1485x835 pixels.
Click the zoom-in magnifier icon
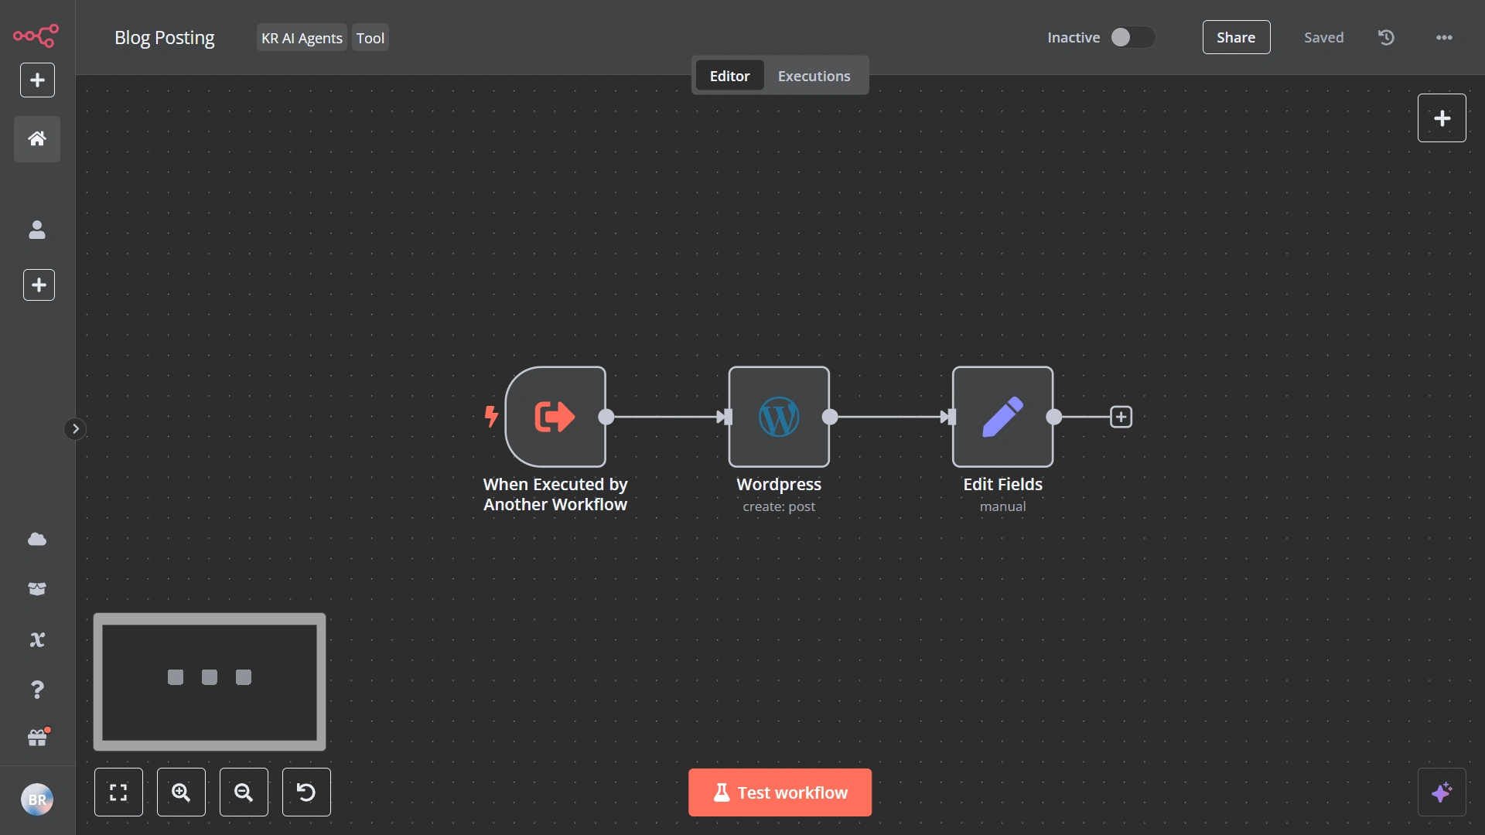180,792
